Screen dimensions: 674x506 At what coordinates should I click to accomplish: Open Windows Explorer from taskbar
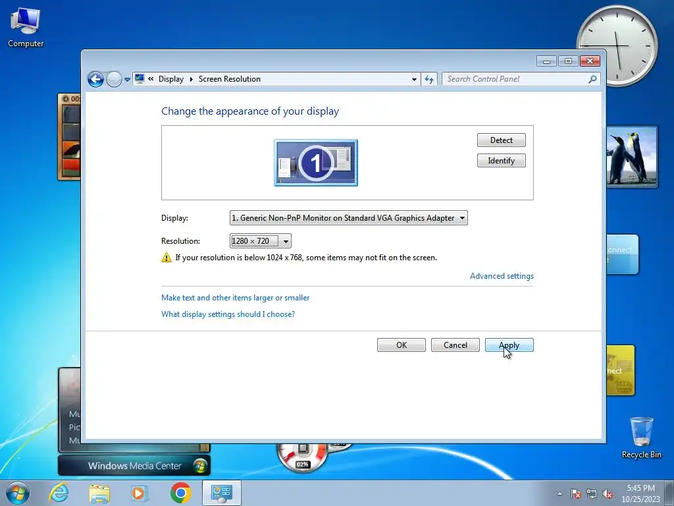99,493
